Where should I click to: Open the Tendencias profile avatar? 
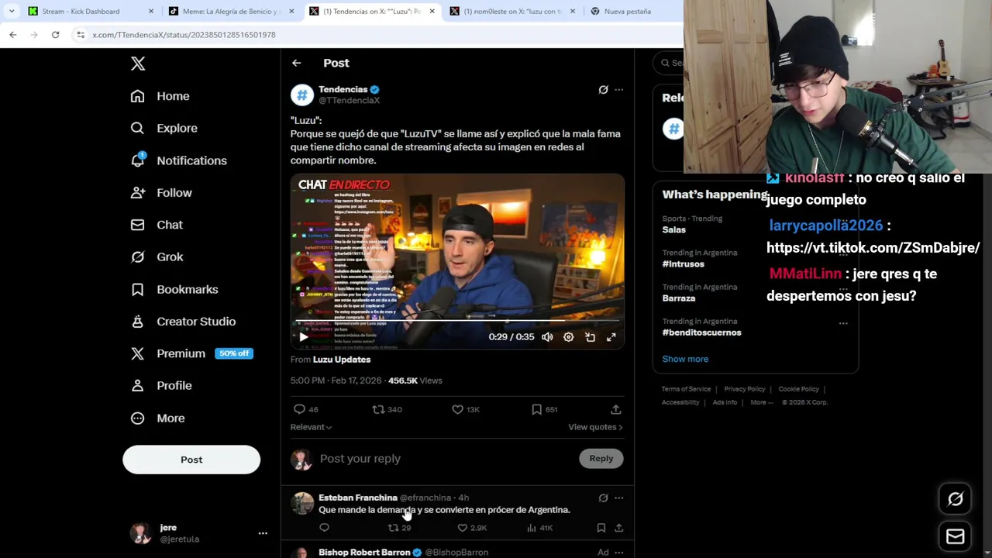pyautogui.click(x=301, y=95)
